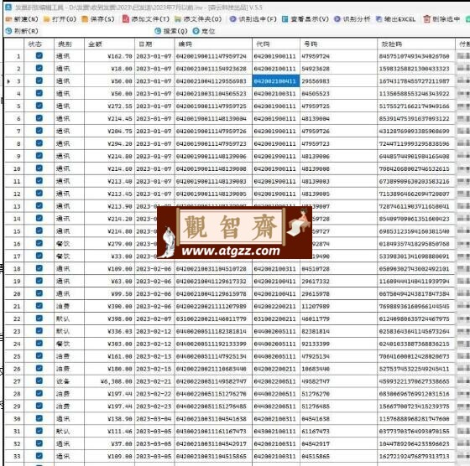
Task: Save the list with 保存(S)
Action: click(98, 19)
